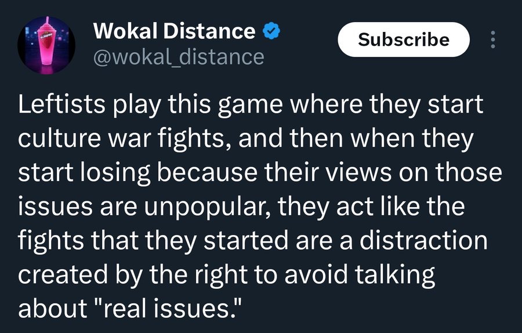Click the word "Leftists" in the tweet

click(62, 104)
